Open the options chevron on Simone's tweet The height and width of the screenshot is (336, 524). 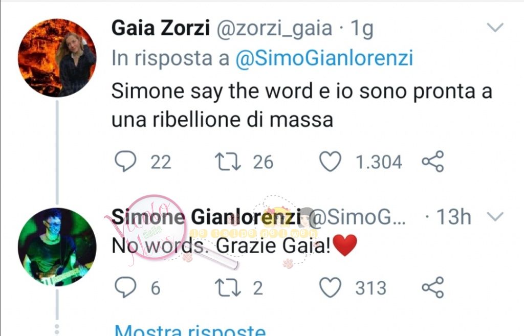[495, 217]
